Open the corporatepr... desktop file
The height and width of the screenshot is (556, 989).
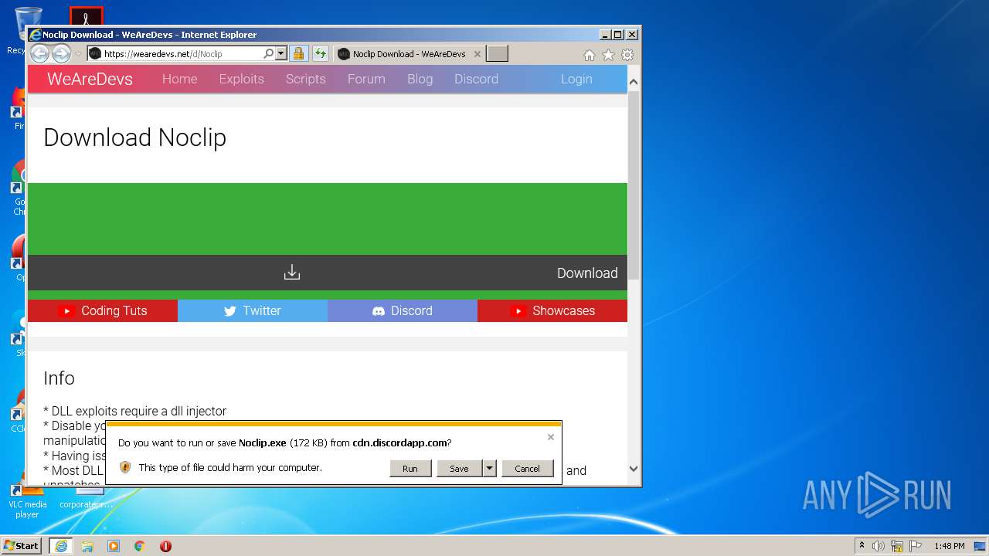pos(87,498)
